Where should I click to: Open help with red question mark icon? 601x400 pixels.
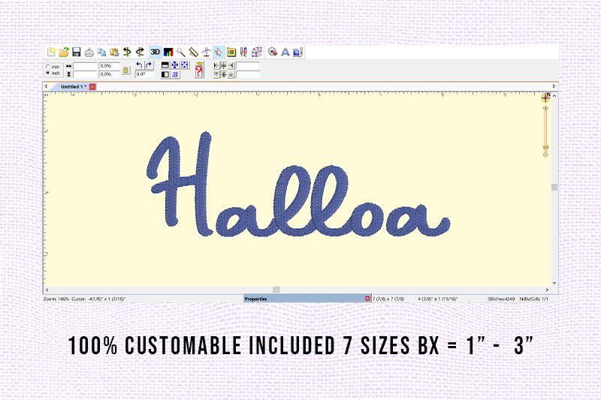point(199,70)
